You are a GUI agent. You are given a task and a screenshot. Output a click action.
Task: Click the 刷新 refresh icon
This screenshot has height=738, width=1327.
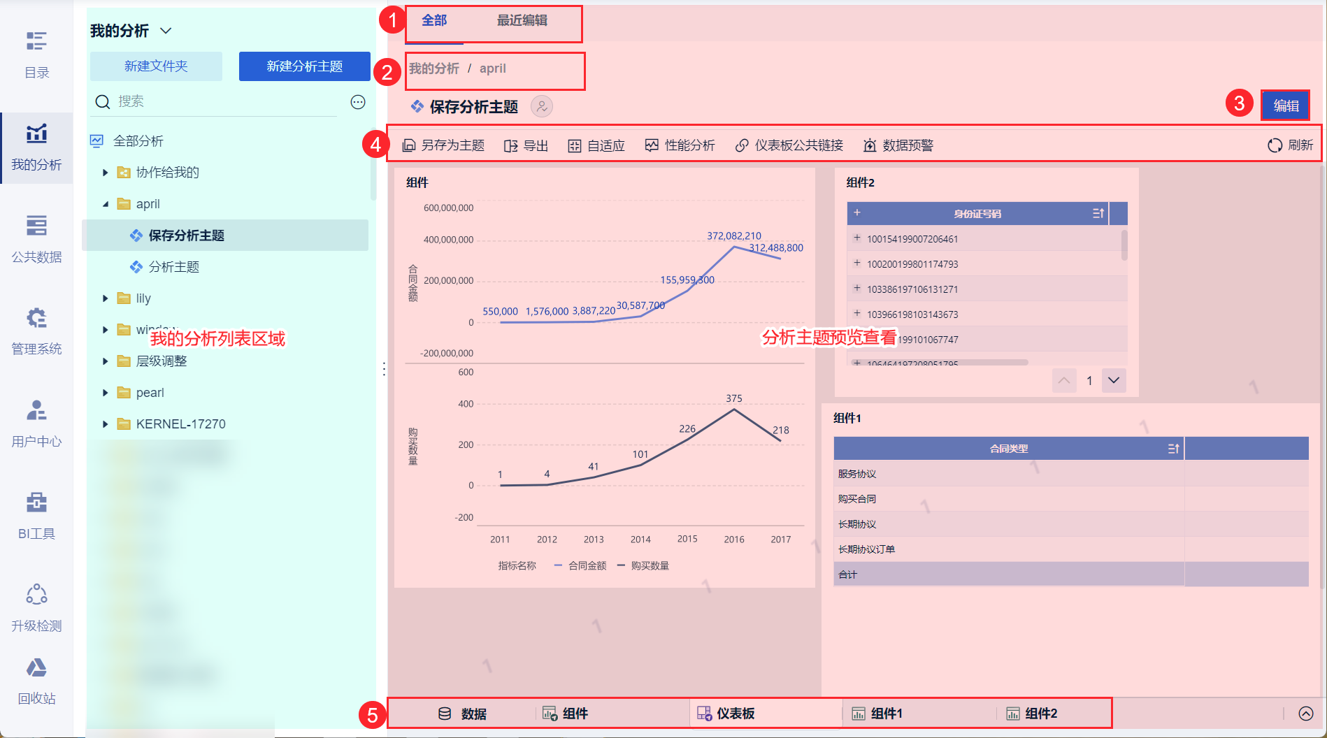pyautogui.click(x=1275, y=145)
